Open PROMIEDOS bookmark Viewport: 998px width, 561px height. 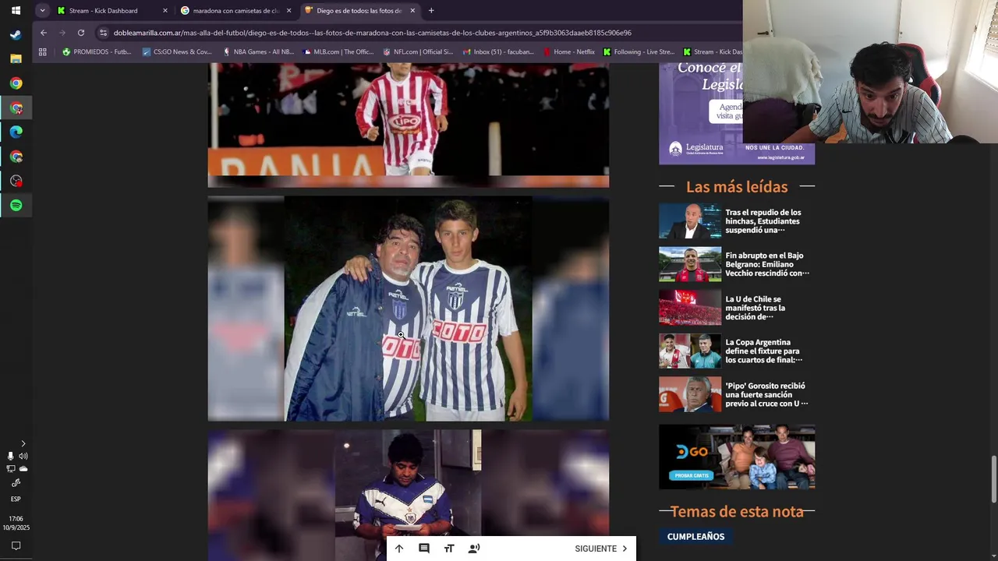[97, 52]
